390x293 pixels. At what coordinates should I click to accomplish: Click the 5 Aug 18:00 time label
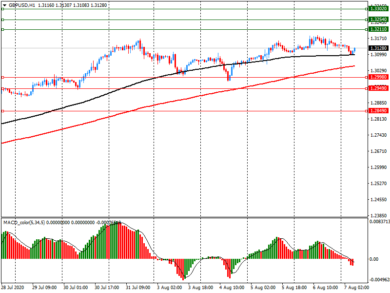click(294, 288)
